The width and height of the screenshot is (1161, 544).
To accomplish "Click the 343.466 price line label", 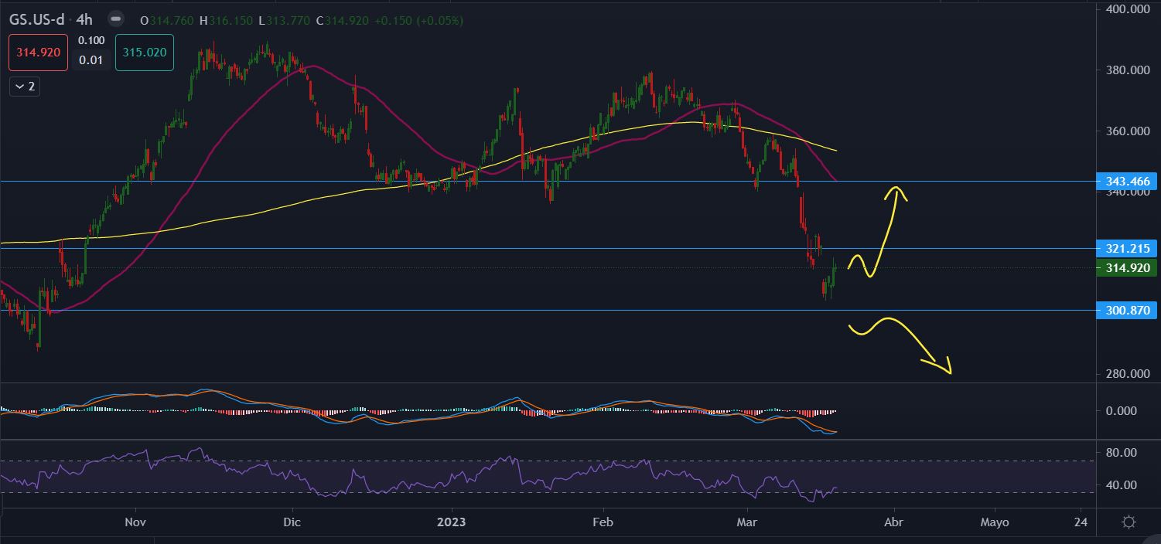I will click(x=1129, y=182).
